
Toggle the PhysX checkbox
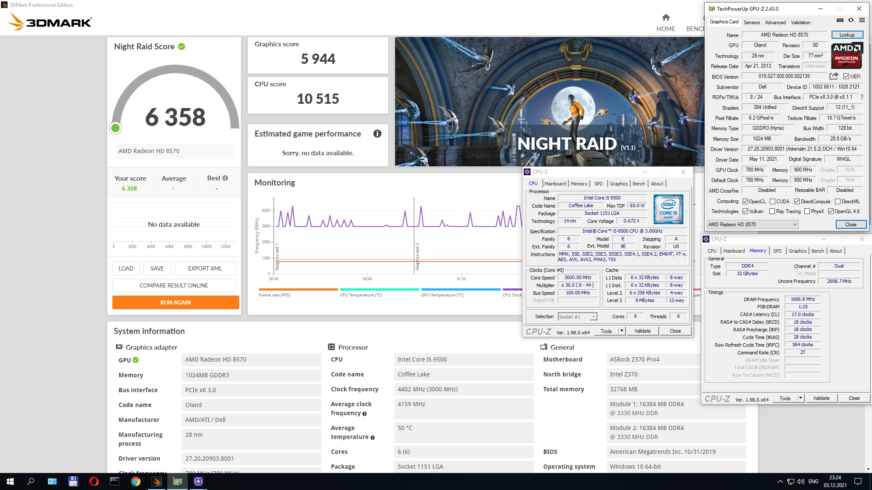click(x=807, y=211)
